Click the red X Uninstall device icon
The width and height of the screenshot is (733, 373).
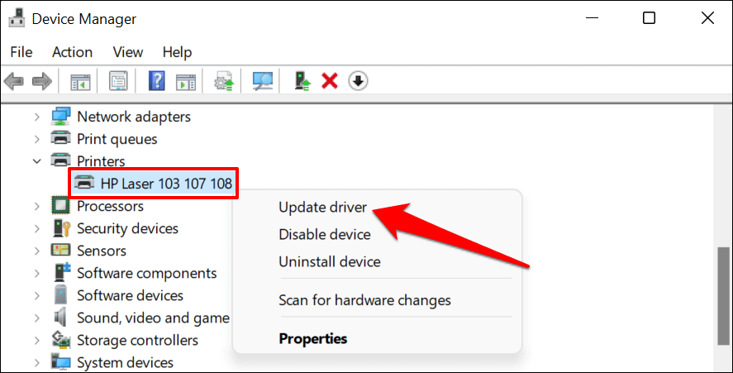pos(330,81)
